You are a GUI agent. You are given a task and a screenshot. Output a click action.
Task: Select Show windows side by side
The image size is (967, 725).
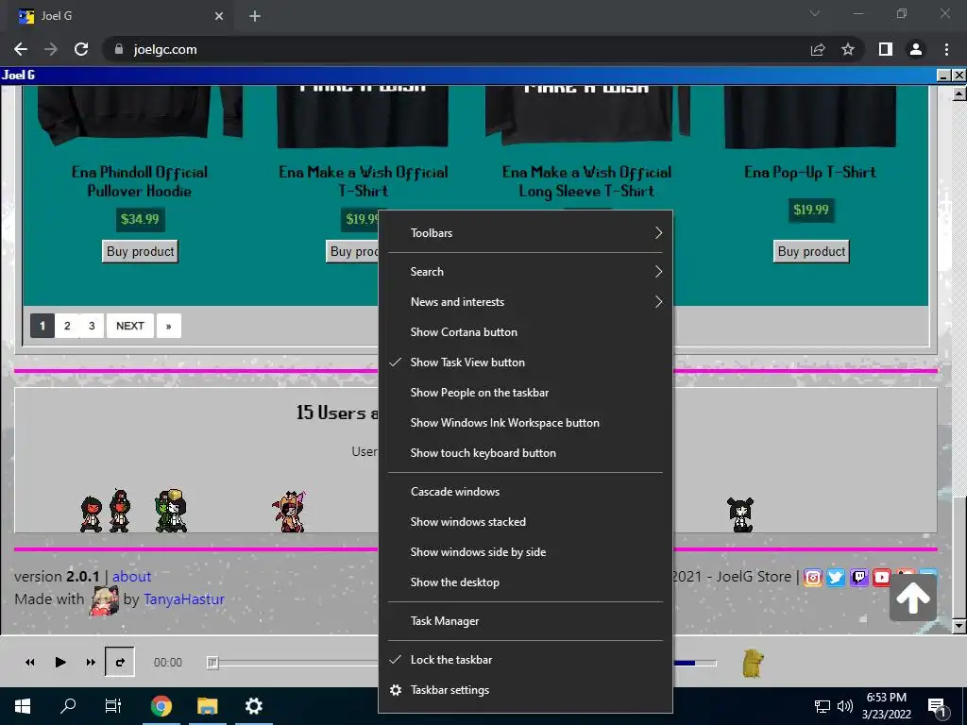click(x=525, y=552)
